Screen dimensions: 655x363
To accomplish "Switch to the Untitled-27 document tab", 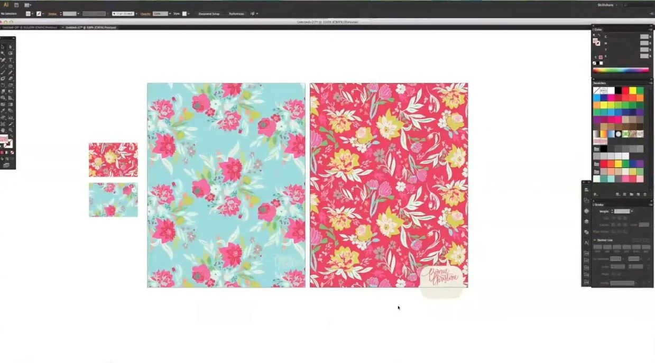I will point(90,27).
